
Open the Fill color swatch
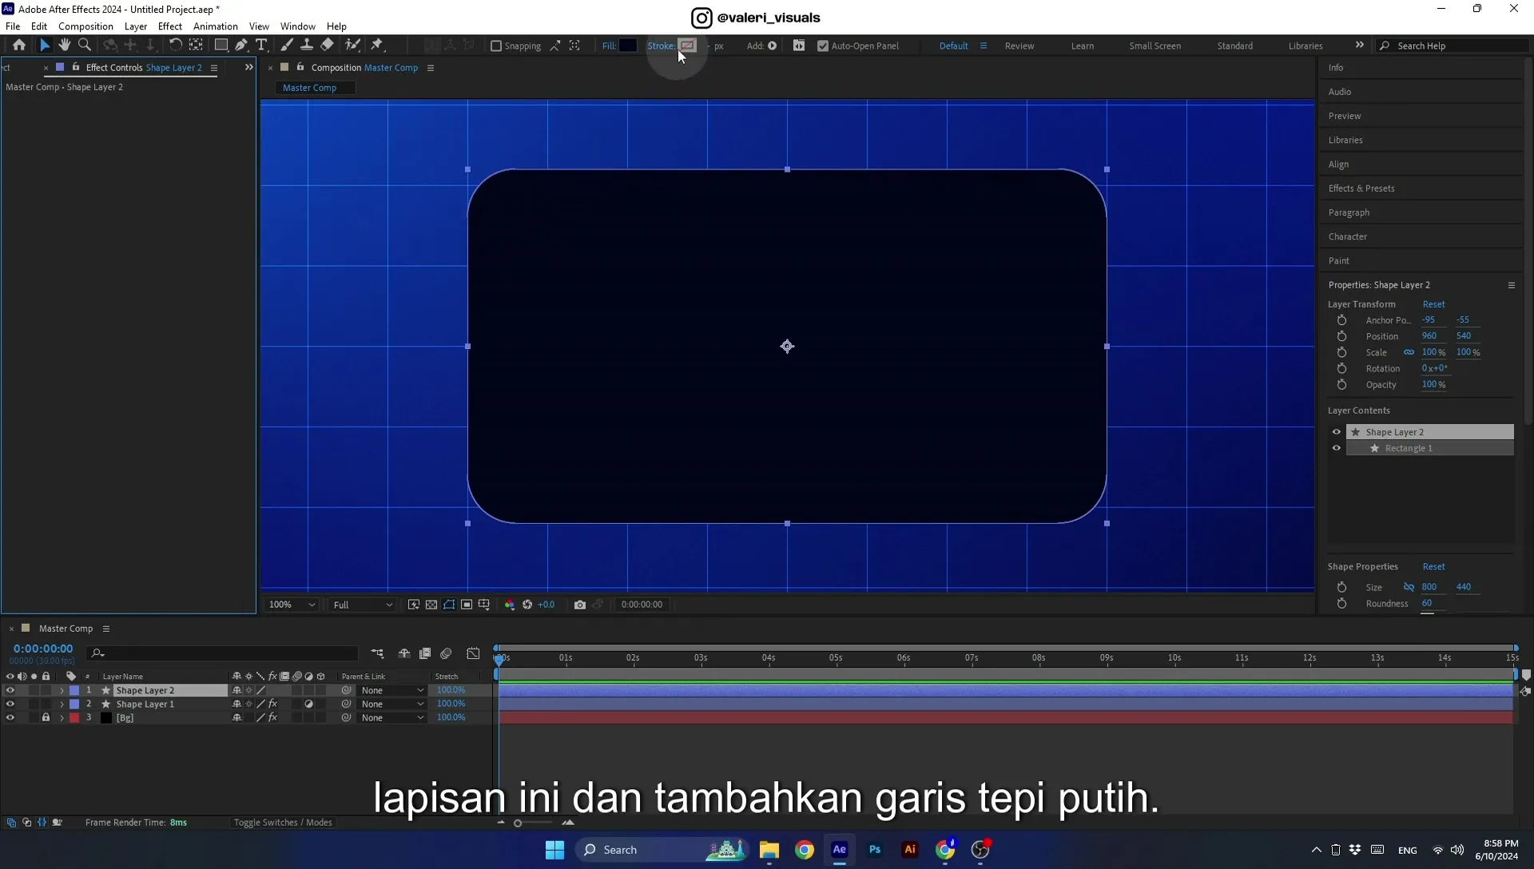(x=628, y=46)
